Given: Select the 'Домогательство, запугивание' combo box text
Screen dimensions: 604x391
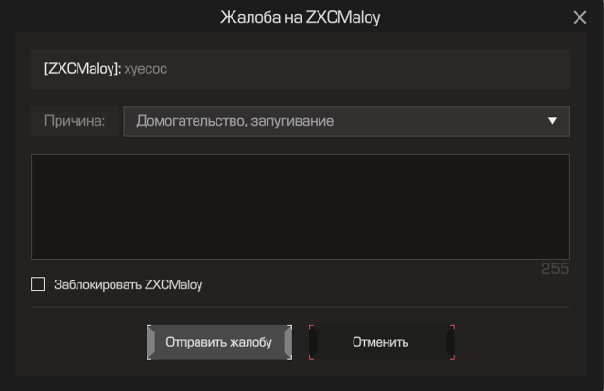Looking at the screenshot, I should point(235,121).
